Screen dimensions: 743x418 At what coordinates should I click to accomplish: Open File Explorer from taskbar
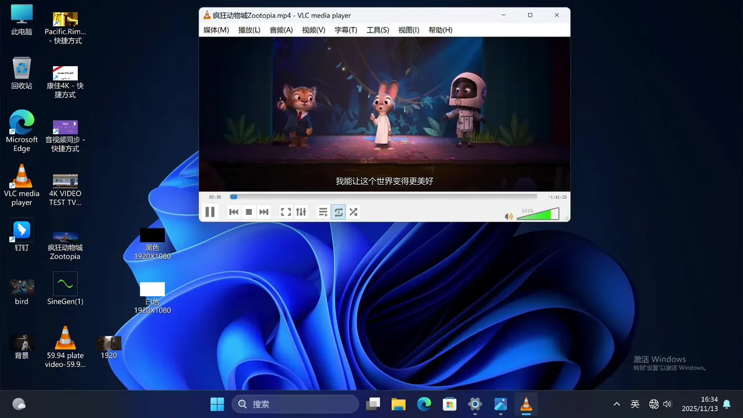[398, 404]
